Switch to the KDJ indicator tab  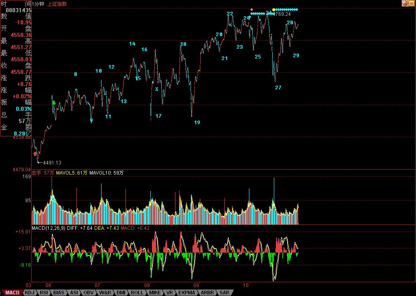click(x=29, y=292)
